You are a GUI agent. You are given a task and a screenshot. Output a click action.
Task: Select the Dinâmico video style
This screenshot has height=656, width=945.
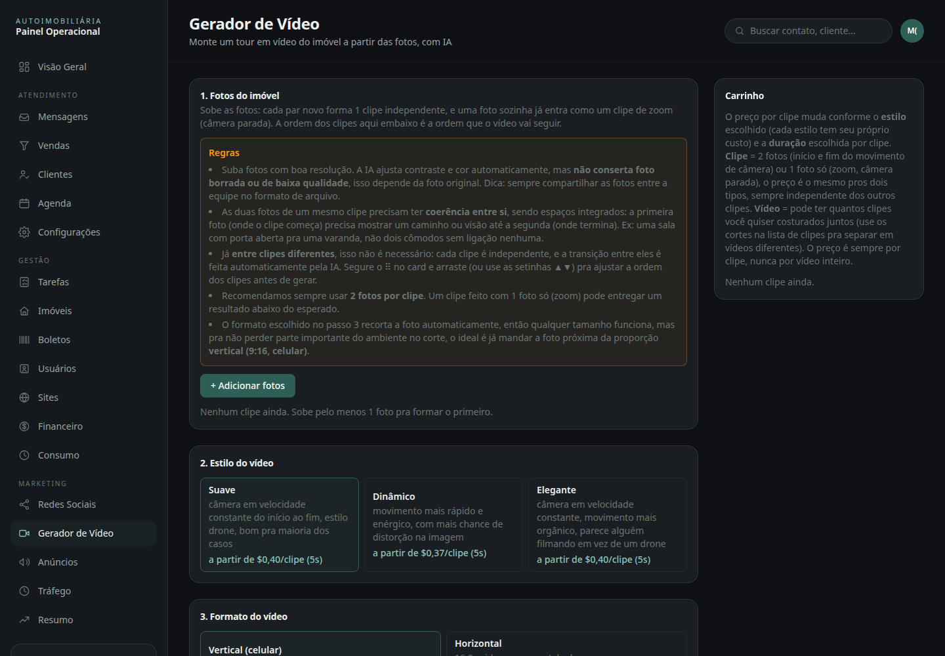click(444, 525)
